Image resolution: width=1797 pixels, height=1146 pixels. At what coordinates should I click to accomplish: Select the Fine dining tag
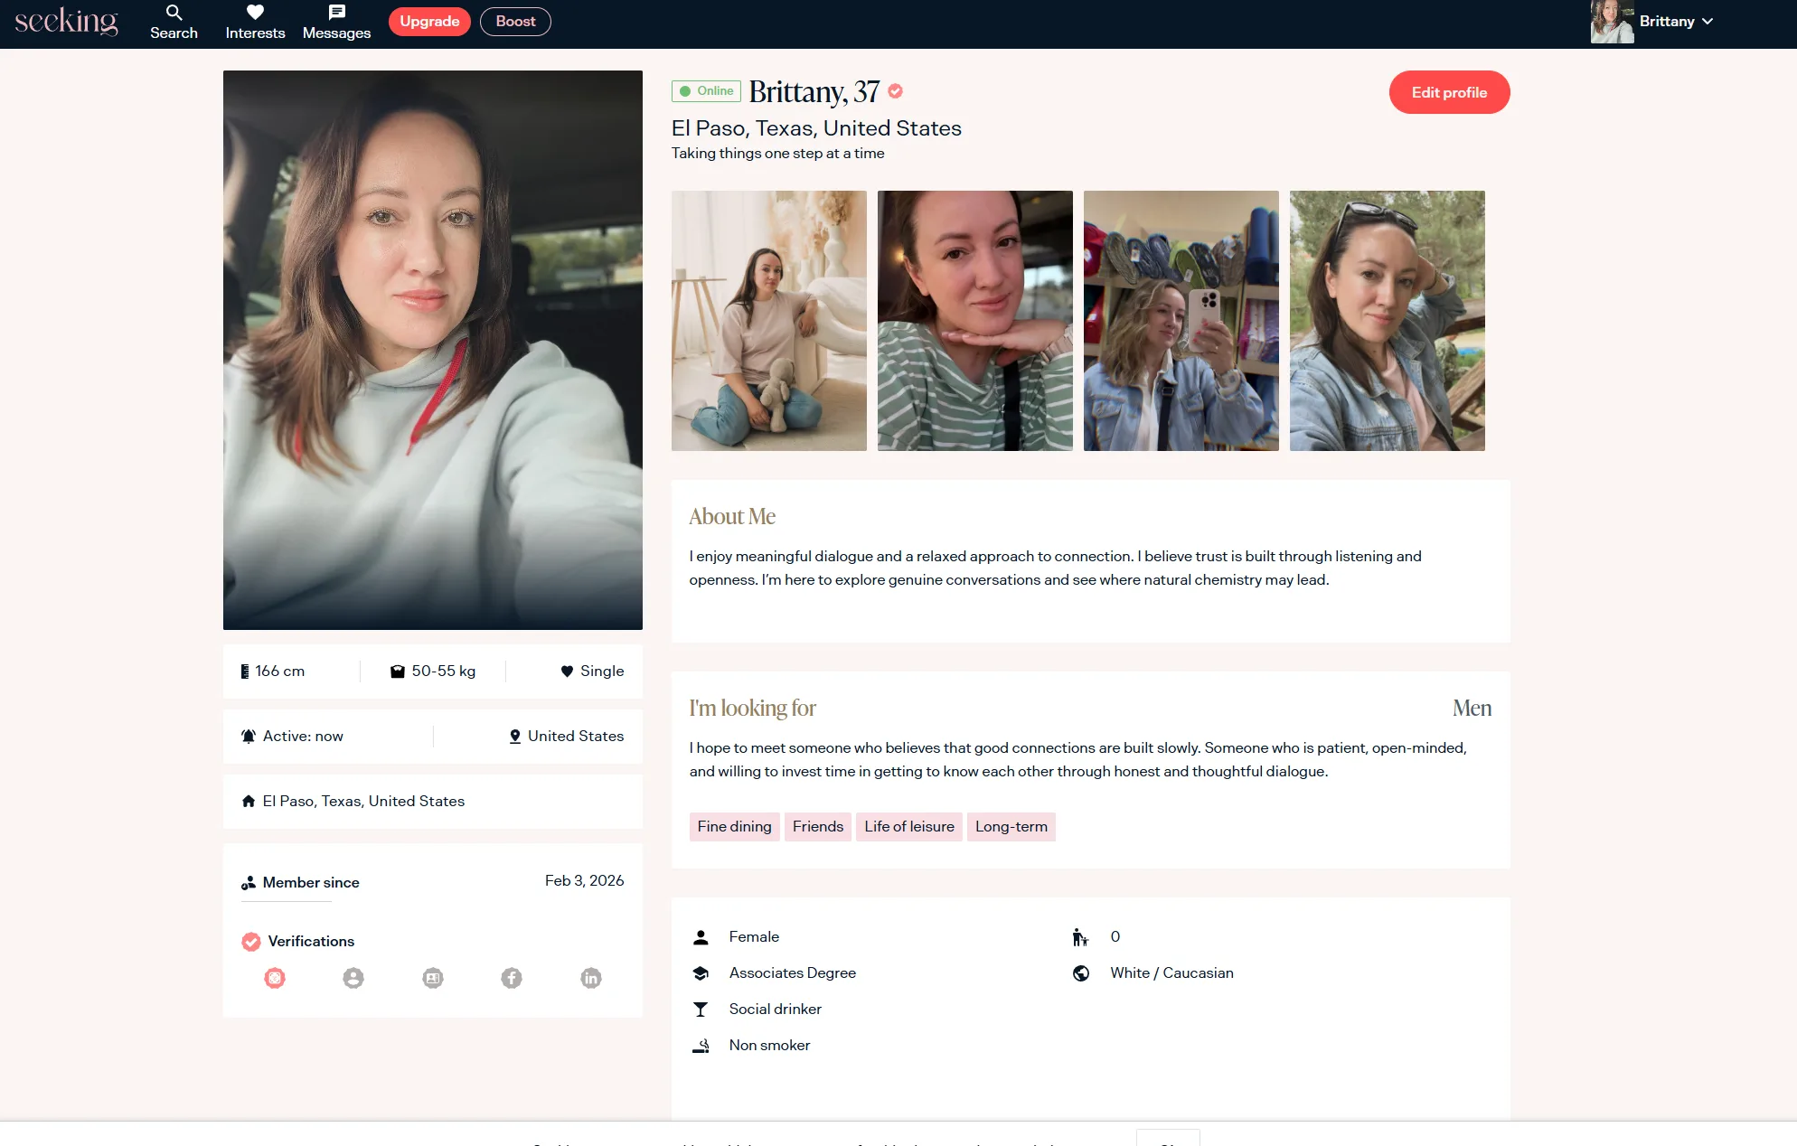click(x=734, y=827)
